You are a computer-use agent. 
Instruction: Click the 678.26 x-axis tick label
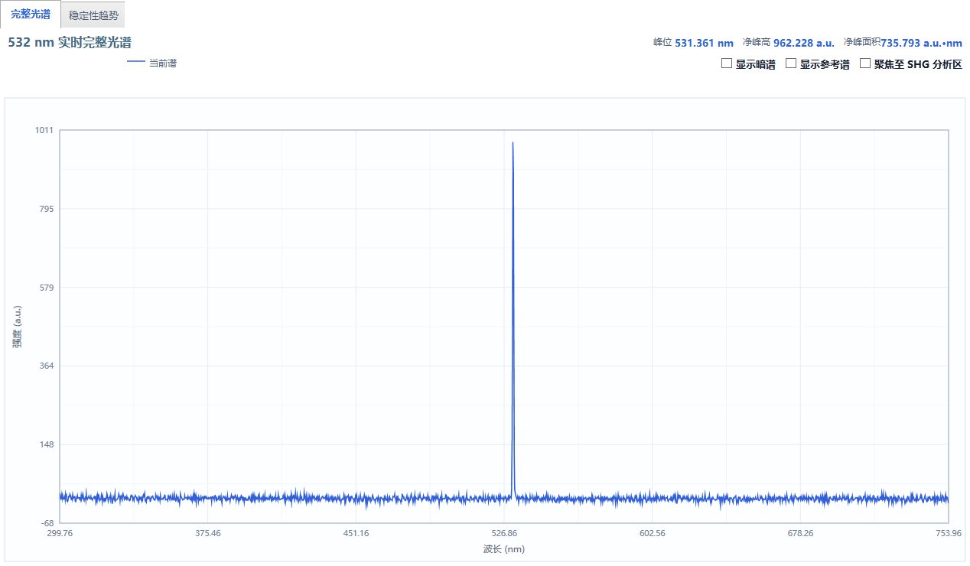point(800,534)
